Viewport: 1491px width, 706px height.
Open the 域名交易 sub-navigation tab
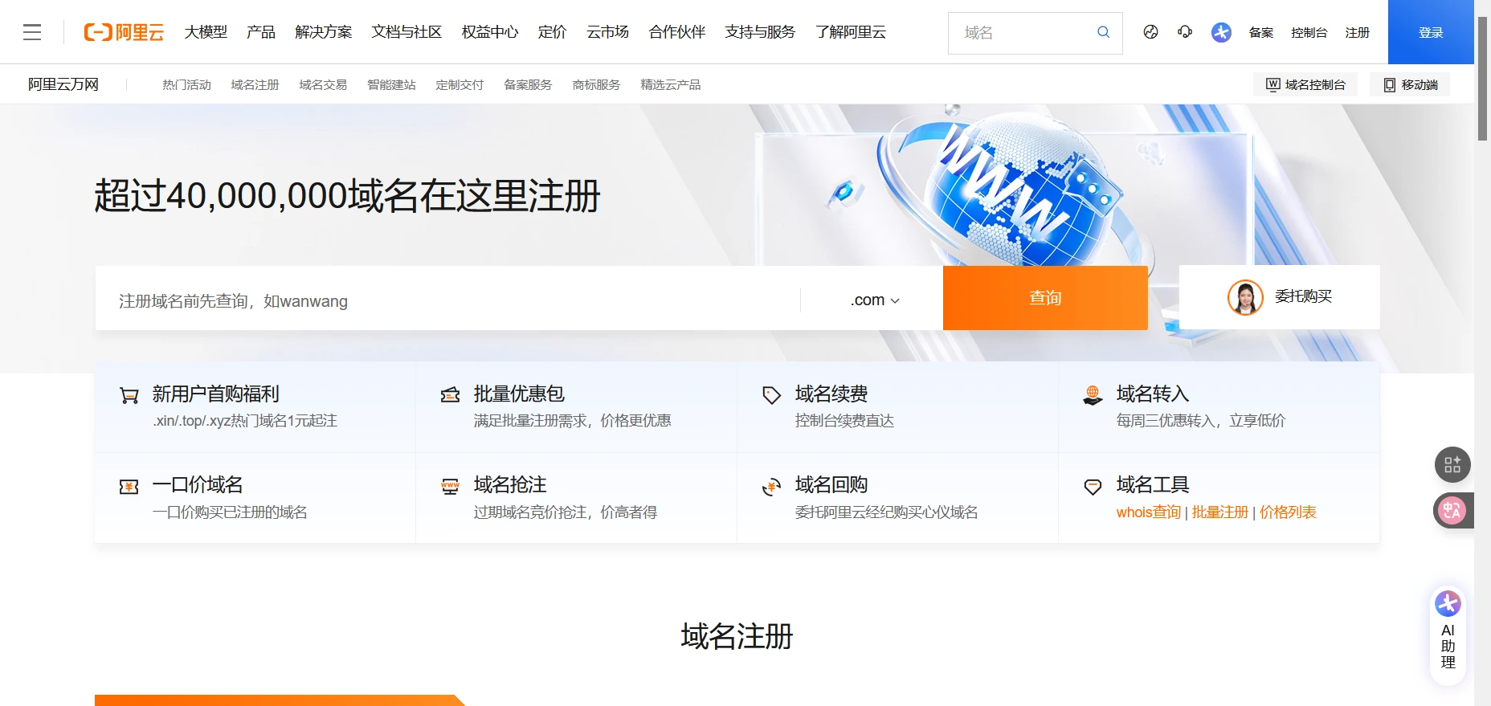click(323, 84)
